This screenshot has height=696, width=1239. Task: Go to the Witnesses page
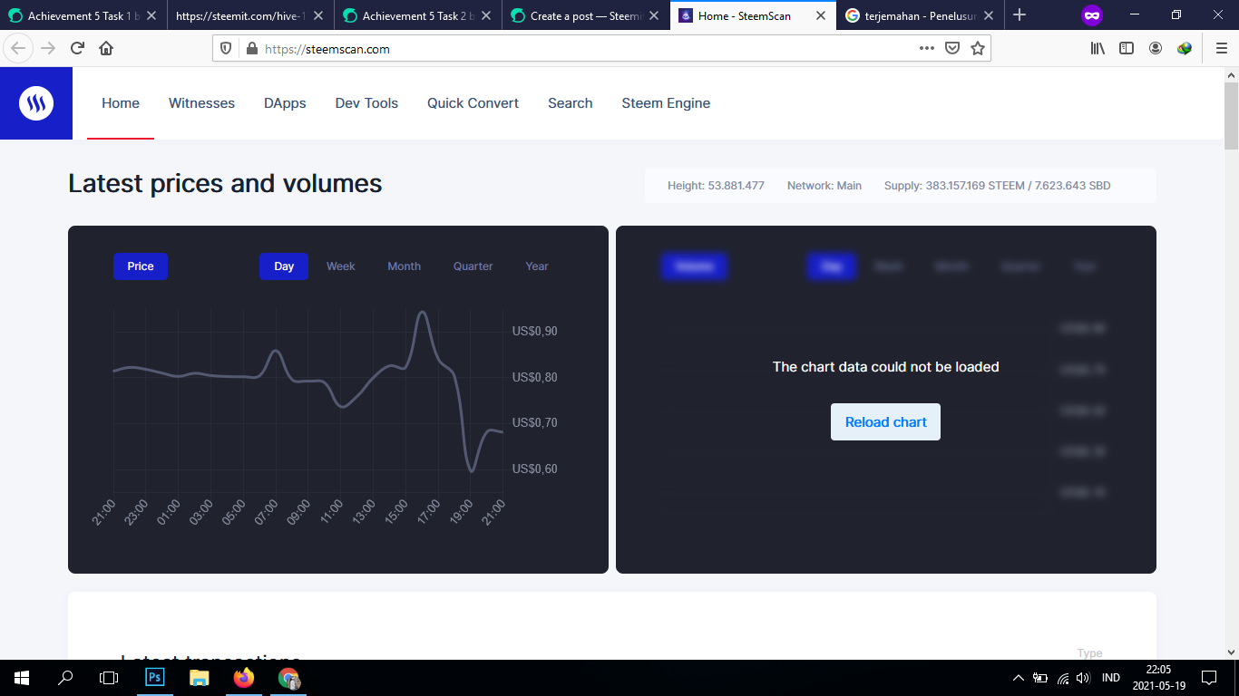(201, 103)
